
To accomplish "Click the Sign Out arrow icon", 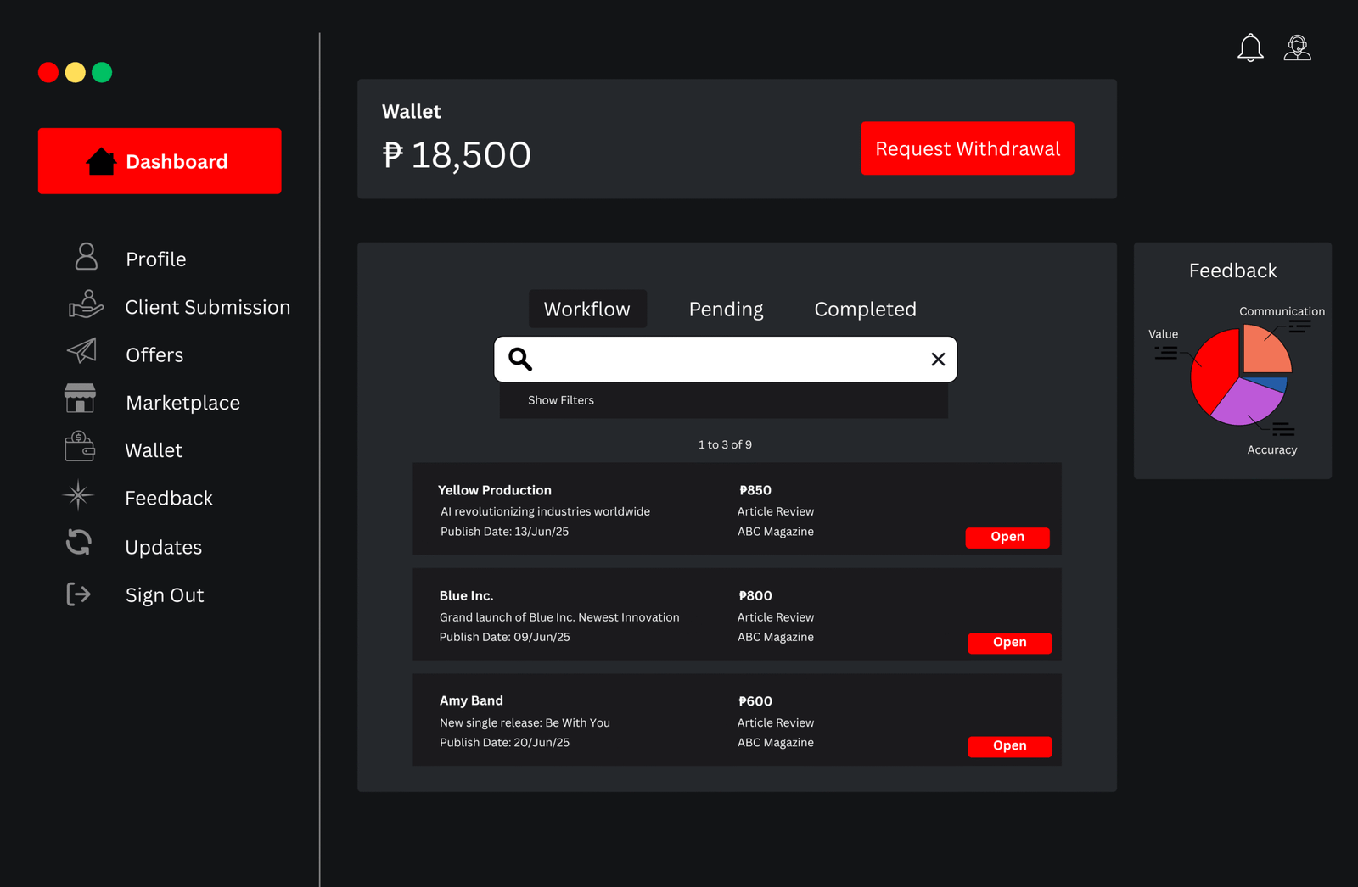I will [78, 594].
